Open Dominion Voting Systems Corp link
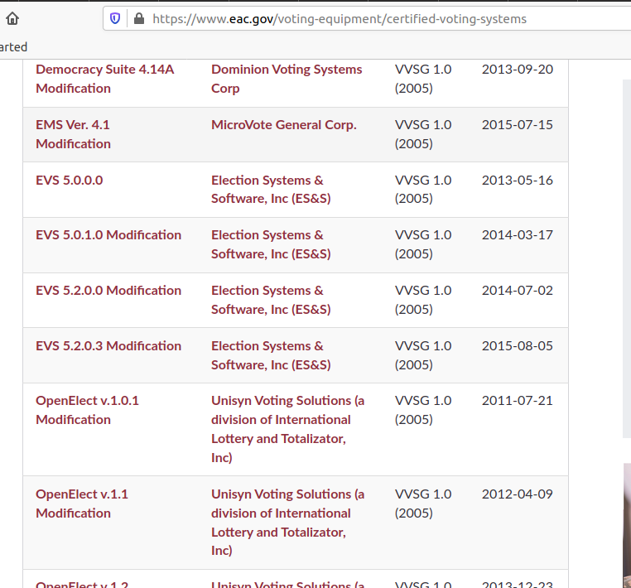 [287, 79]
